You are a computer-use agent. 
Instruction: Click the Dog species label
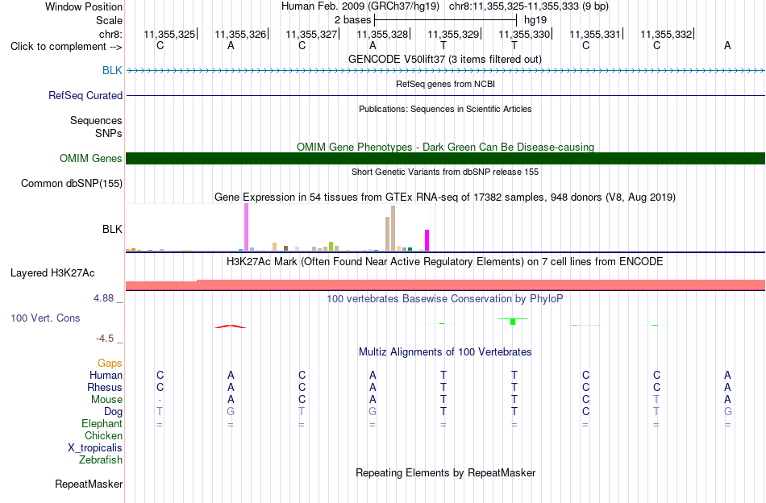tap(113, 412)
